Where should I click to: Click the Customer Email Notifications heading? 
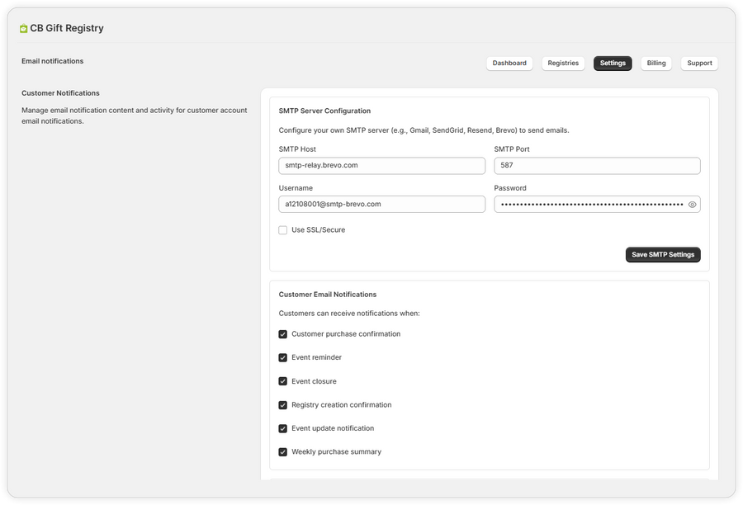328,295
